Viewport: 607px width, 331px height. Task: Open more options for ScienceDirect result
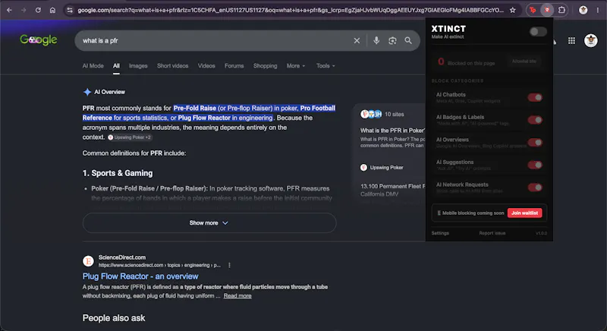point(229,265)
